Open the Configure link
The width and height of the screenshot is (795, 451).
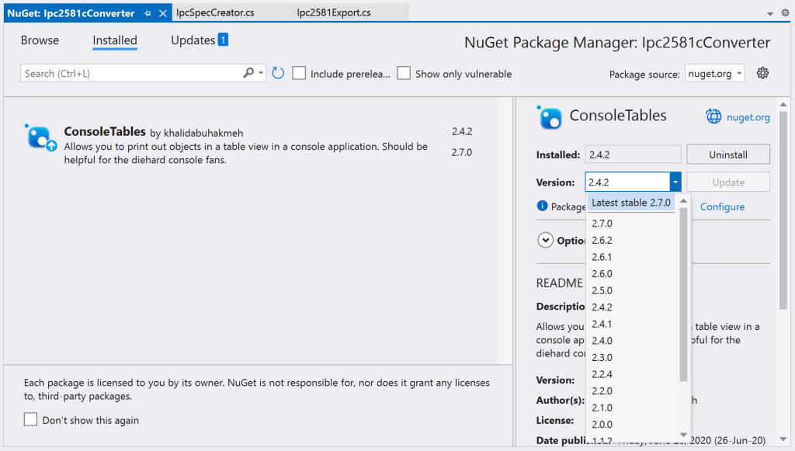722,206
